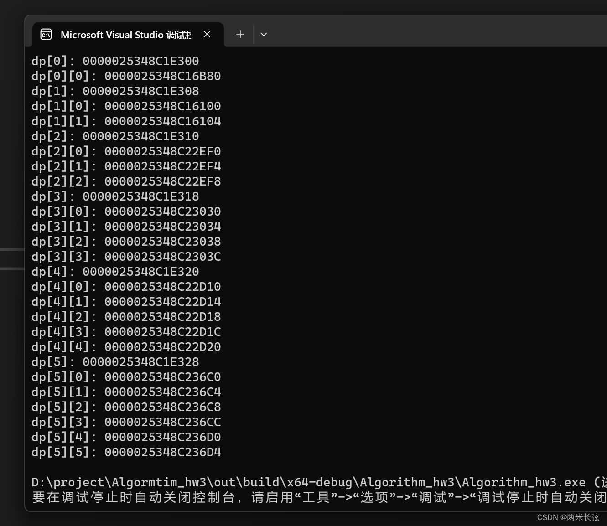Click the line 'dp[5][2]: 0000025348C236C8'
Screen dimensions: 607x526
pos(126,407)
